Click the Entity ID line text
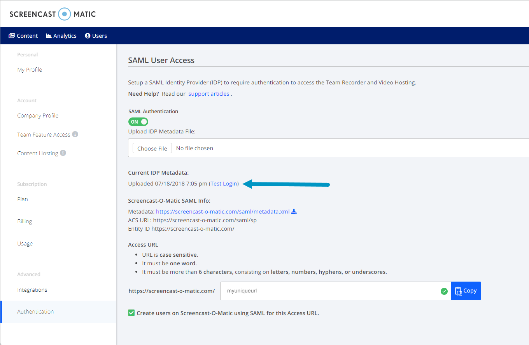The width and height of the screenshot is (529, 345). tap(181, 229)
